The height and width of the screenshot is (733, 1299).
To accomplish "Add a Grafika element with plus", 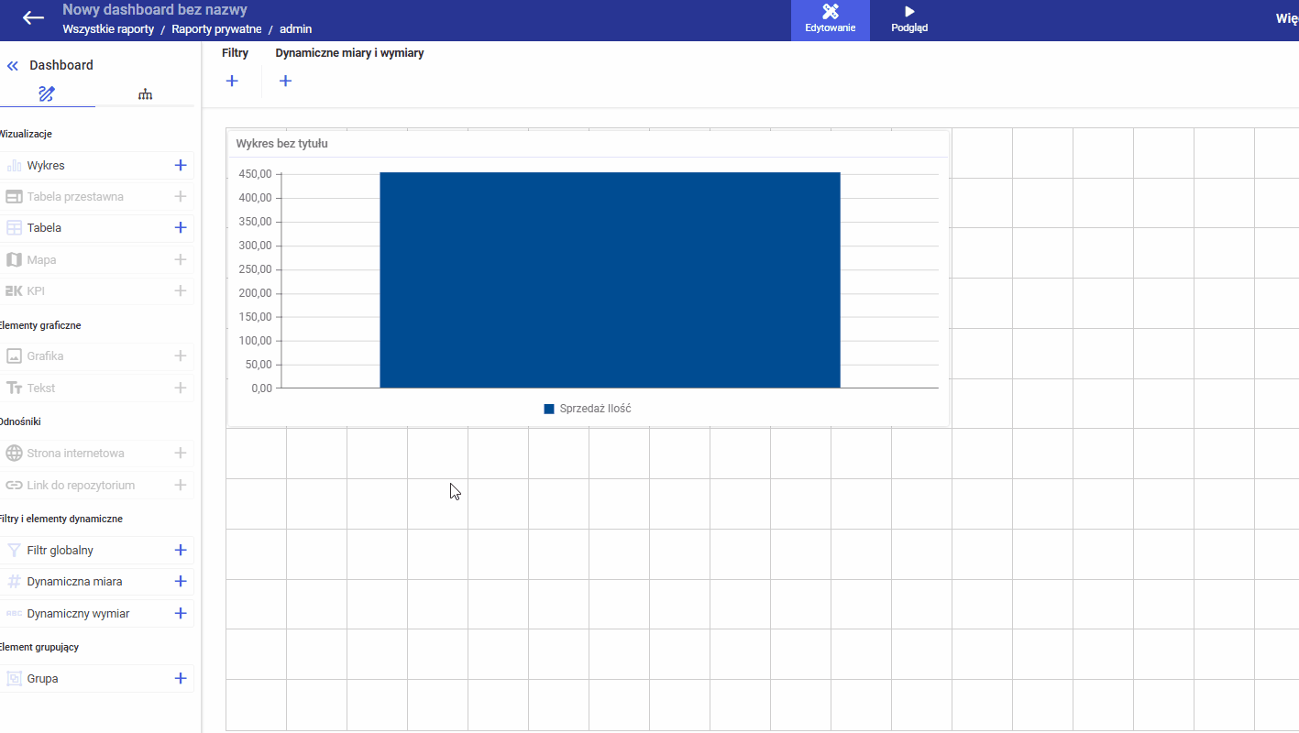I will click(x=181, y=356).
